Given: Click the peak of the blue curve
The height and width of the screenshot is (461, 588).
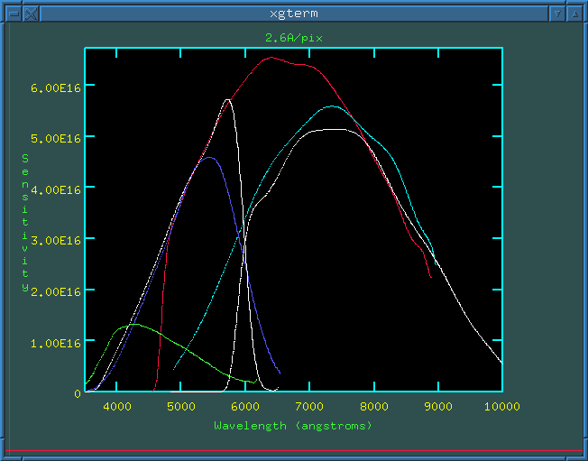Looking at the screenshot, I should 209,158.
